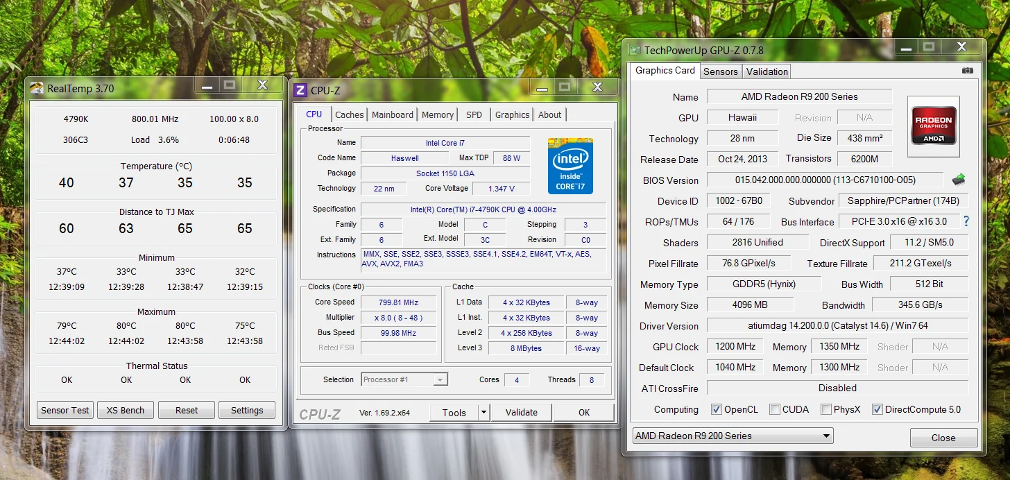1010x480 pixels.
Task: Select the CPU tab in CPU-Z
Action: [314, 114]
